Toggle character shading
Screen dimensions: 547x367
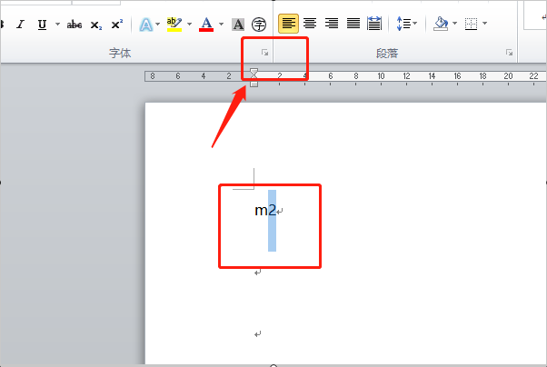coord(238,25)
